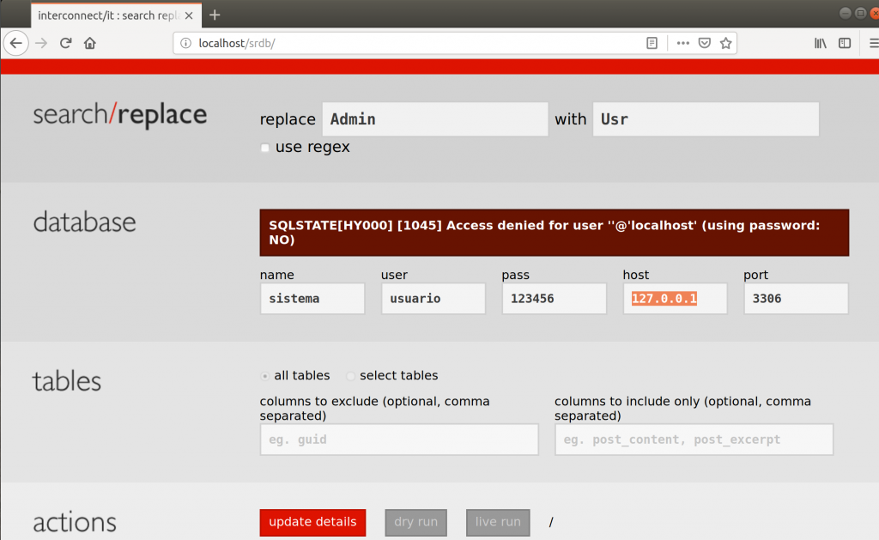View site information icon in address bar
The height and width of the screenshot is (540, 879).
point(185,43)
